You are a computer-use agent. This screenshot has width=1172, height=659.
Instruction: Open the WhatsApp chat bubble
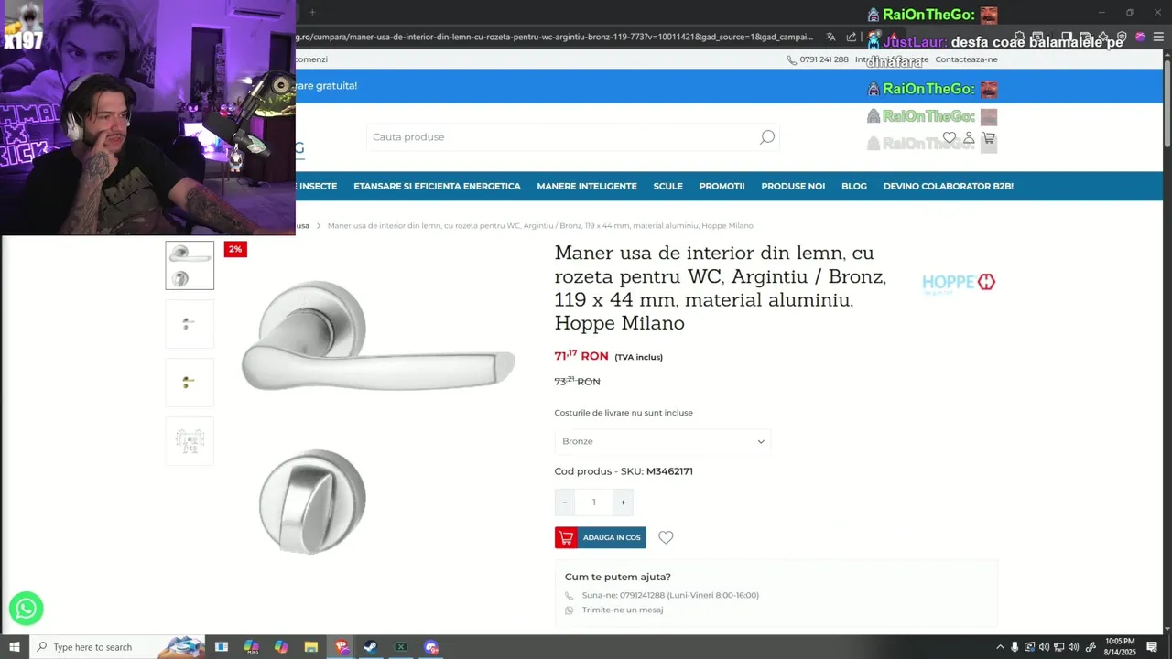26,608
